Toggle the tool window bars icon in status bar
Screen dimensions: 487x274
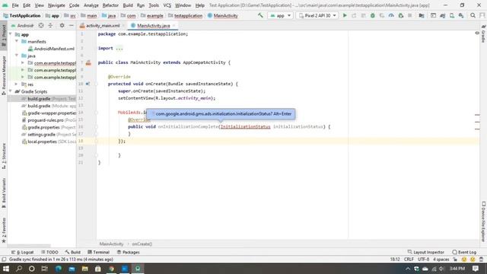tap(4, 260)
